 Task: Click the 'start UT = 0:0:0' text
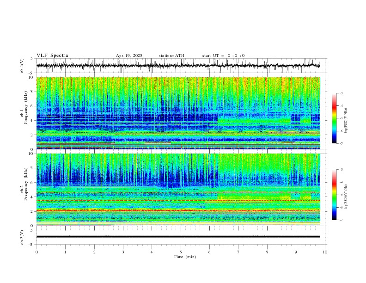tap(223, 55)
